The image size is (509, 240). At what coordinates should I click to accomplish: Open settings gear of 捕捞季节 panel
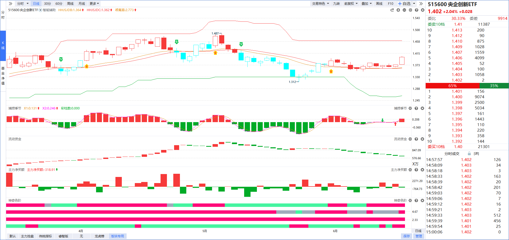(x=410, y=108)
